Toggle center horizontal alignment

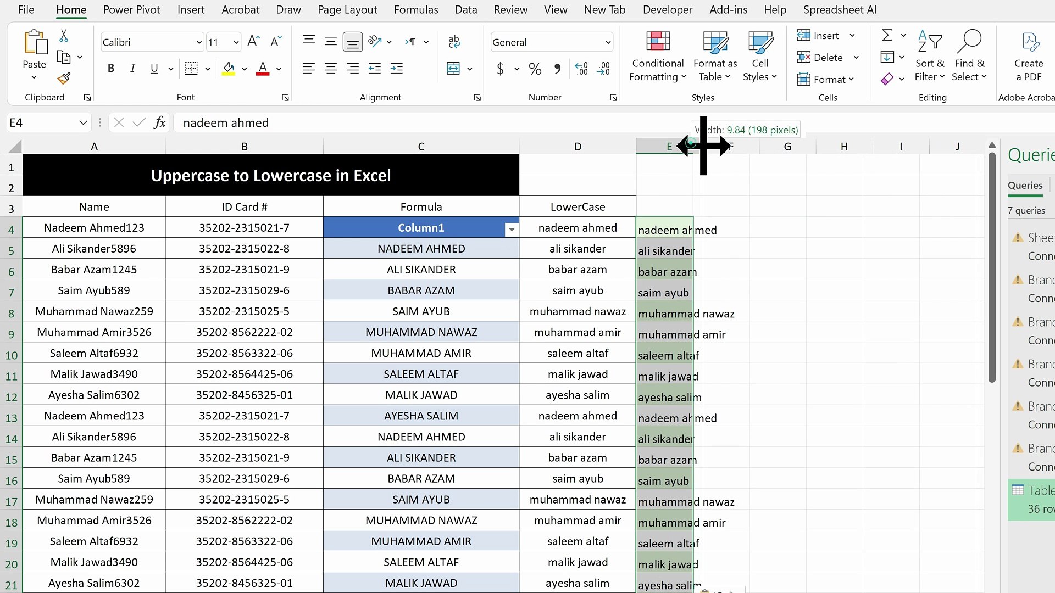pyautogui.click(x=331, y=69)
